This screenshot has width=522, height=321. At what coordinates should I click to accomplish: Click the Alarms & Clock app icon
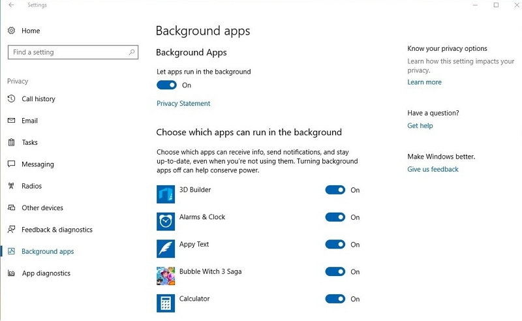point(166,221)
